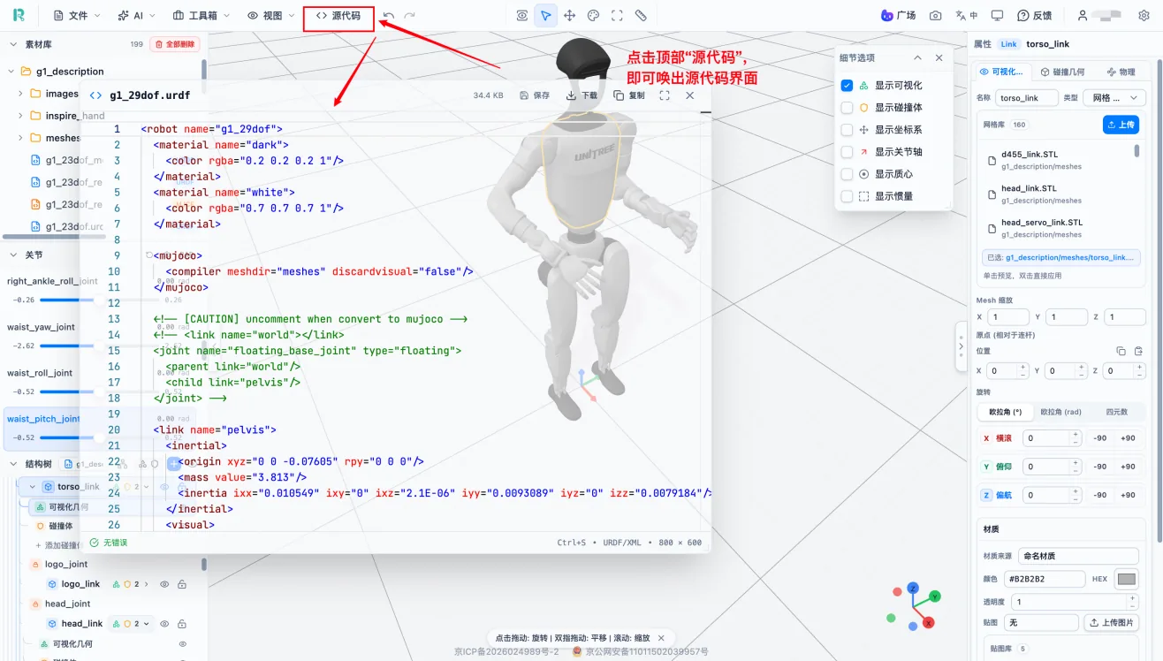Click 全部删除 button in asset library
1163x661 pixels.
(x=175, y=44)
